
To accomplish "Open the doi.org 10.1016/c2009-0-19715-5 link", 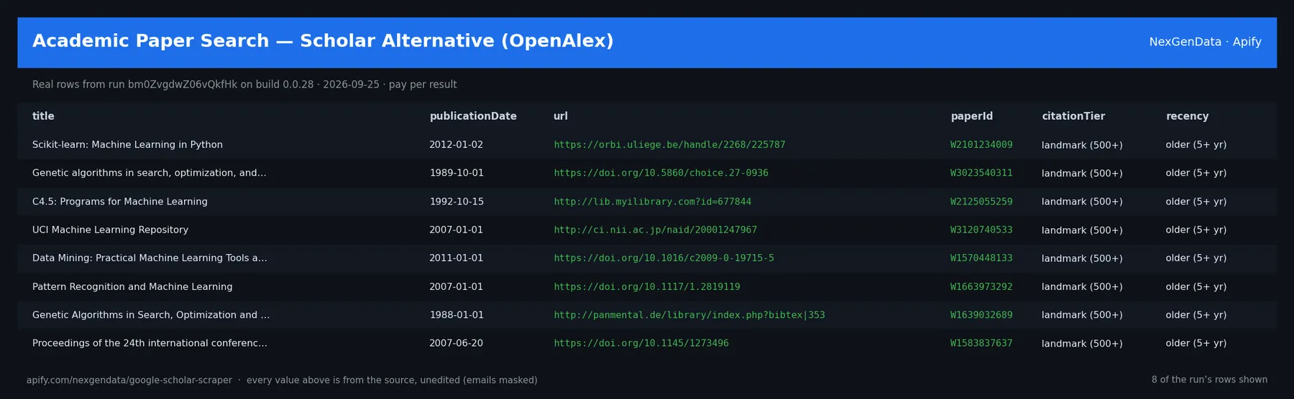I will coord(664,258).
